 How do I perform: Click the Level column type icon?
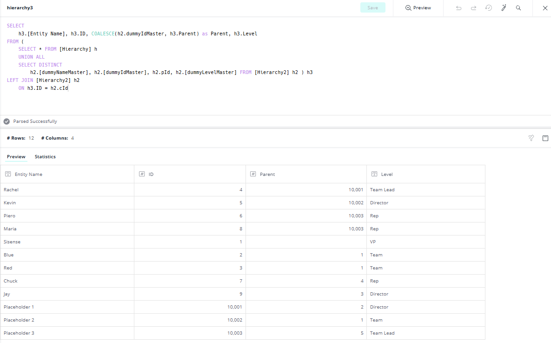(374, 174)
